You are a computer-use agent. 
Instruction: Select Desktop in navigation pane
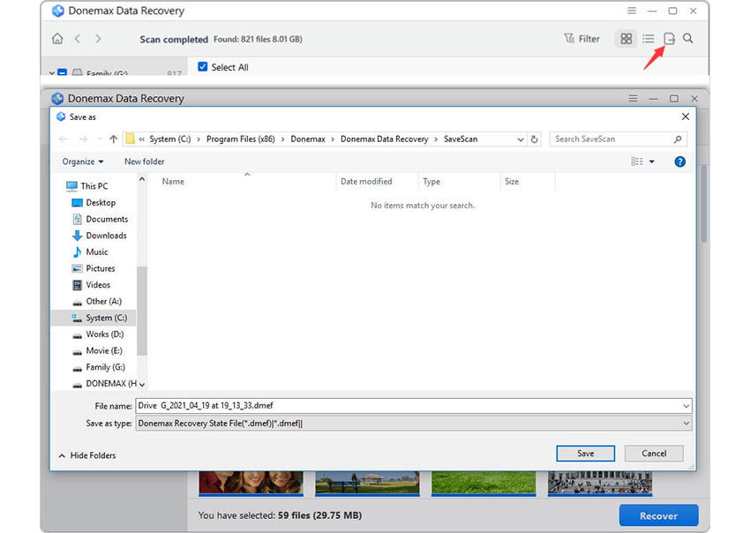(94, 202)
